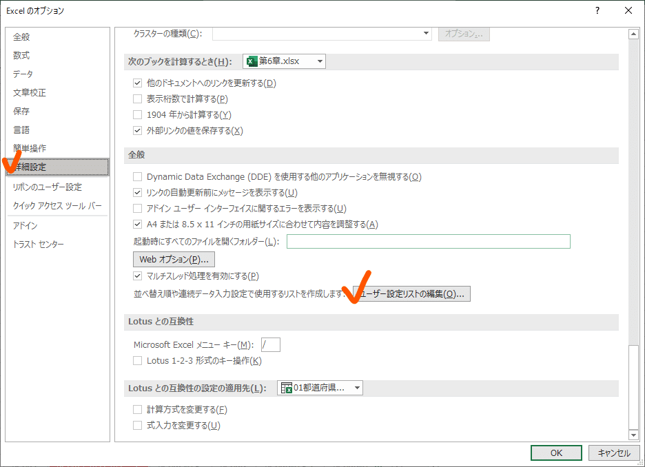Click the worksheet icon beside 01都道府県
This screenshot has width=645, height=467.
pos(286,388)
